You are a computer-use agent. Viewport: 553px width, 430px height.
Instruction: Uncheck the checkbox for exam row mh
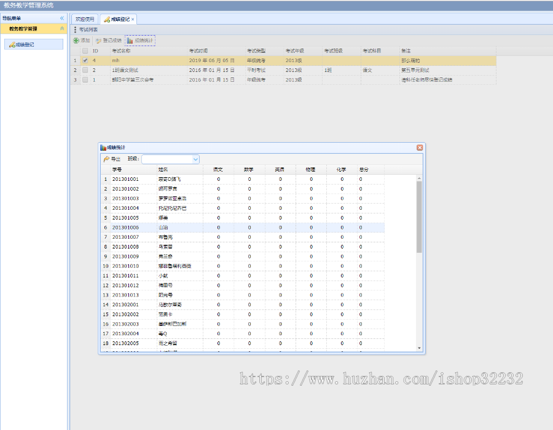coord(85,60)
